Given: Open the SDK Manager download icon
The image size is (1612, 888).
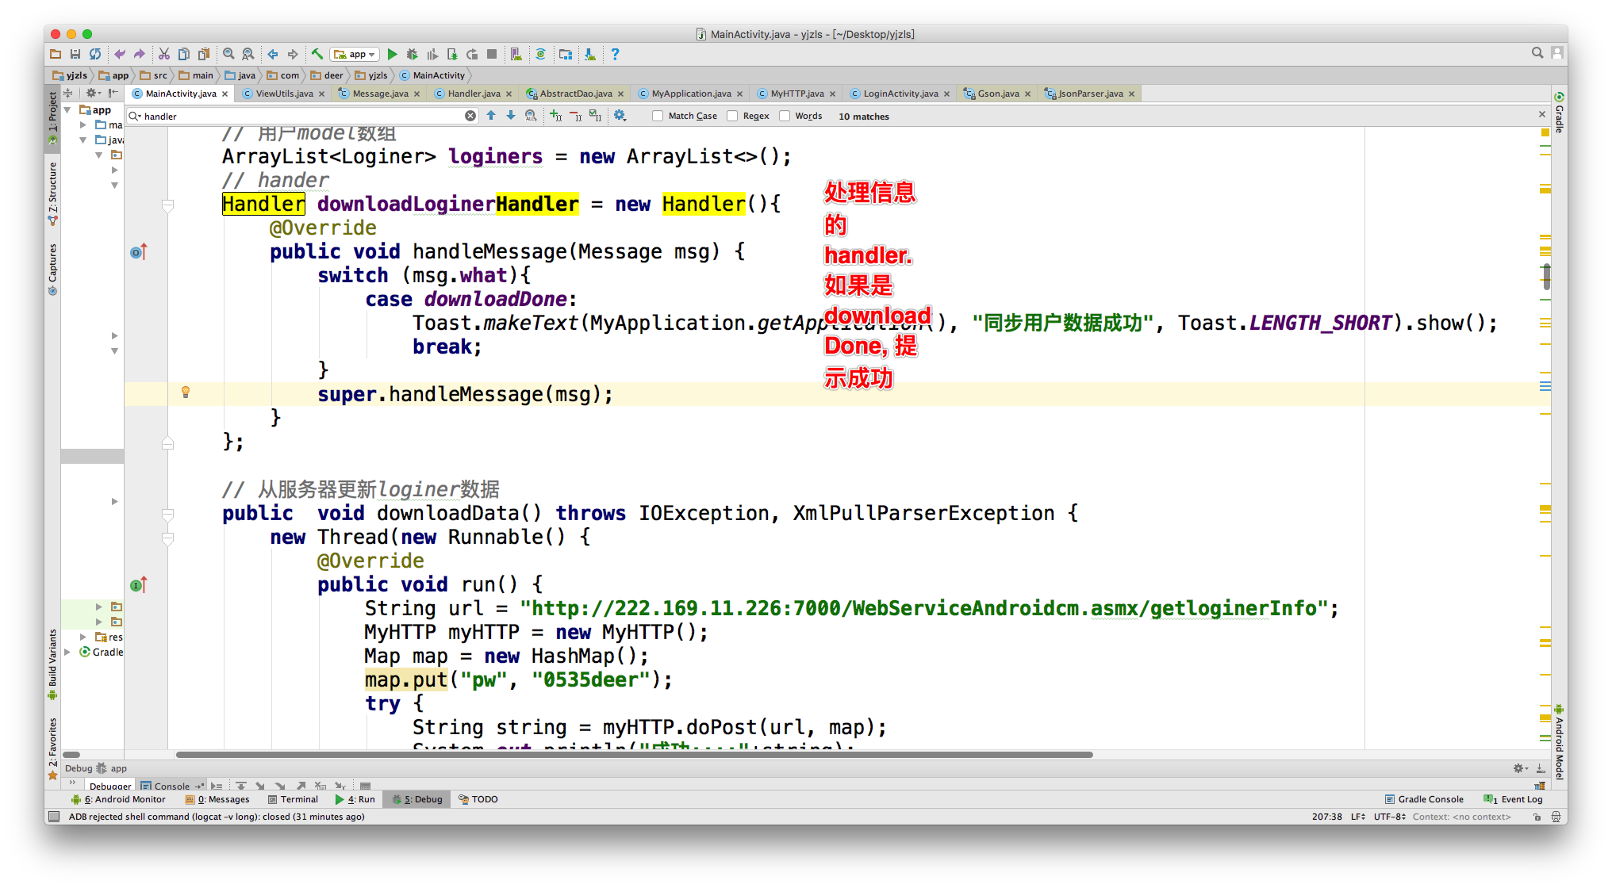Looking at the screenshot, I should tap(590, 54).
